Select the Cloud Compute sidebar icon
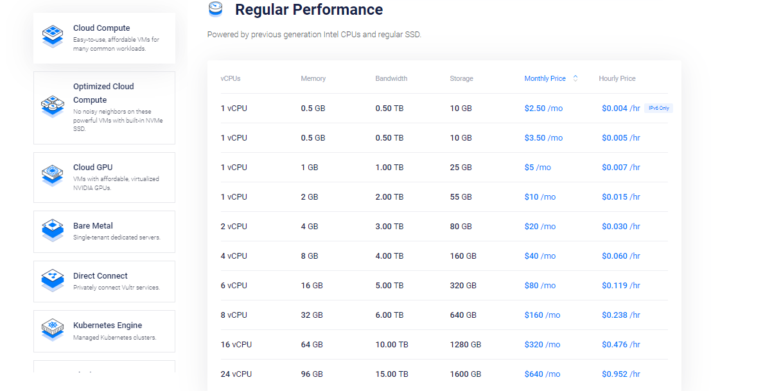The height and width of the screenshot is (391, 772). tap(52, 36)
